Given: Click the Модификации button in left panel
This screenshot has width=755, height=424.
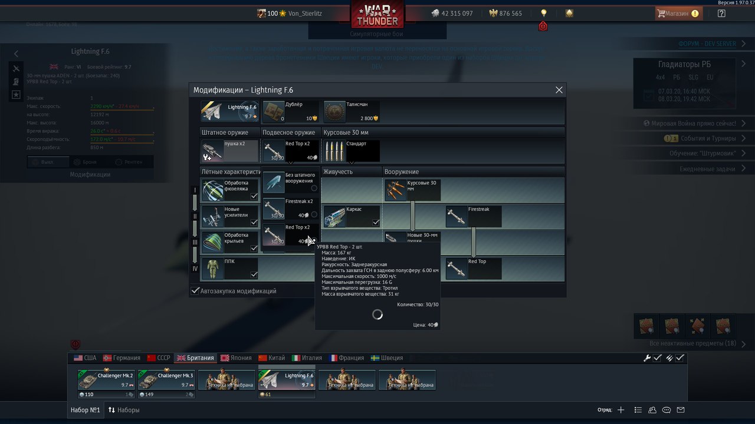Looking at the screenshot, I should point(90,174).
